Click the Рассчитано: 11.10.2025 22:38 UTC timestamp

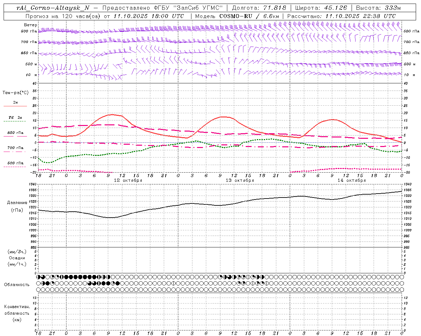[x=341, y=16]
